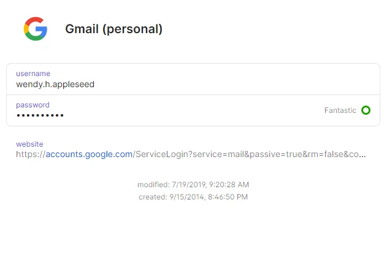This screenshot has height=259, width=384.
Task: Copy the wendy.h.appleseed username value
Action: point(55,84)
